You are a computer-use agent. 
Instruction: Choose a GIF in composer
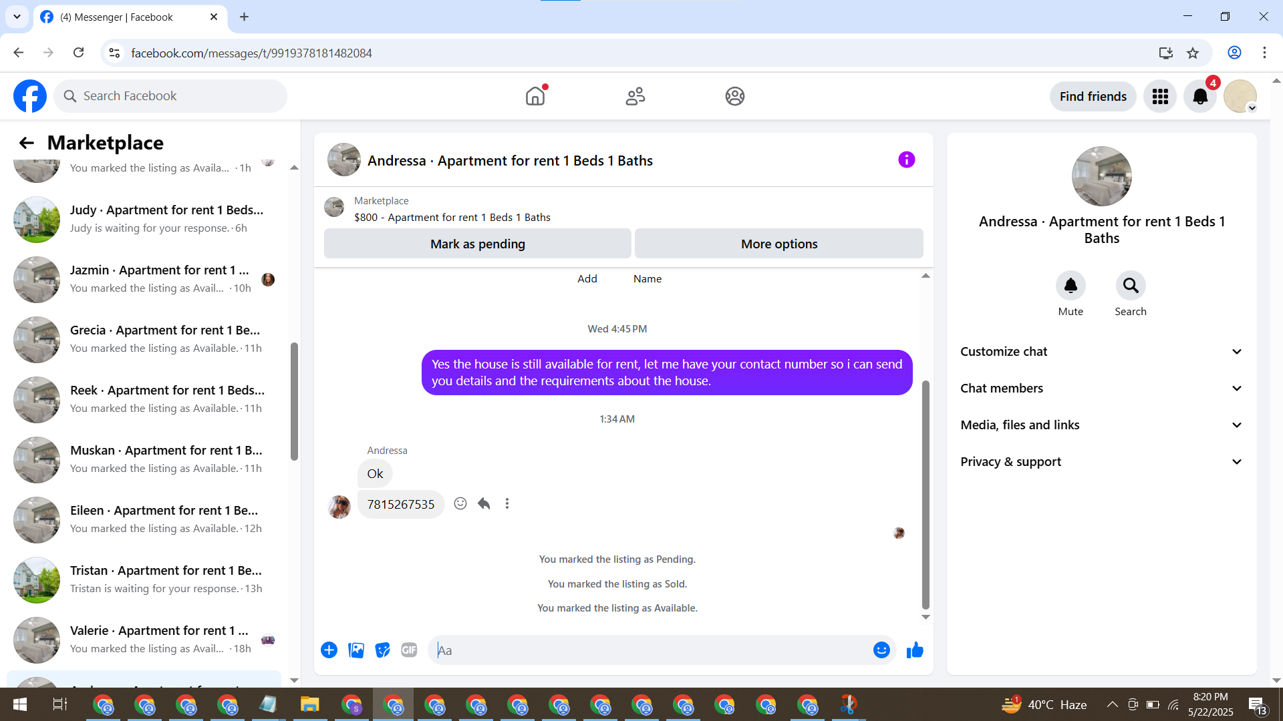point(409,650)
